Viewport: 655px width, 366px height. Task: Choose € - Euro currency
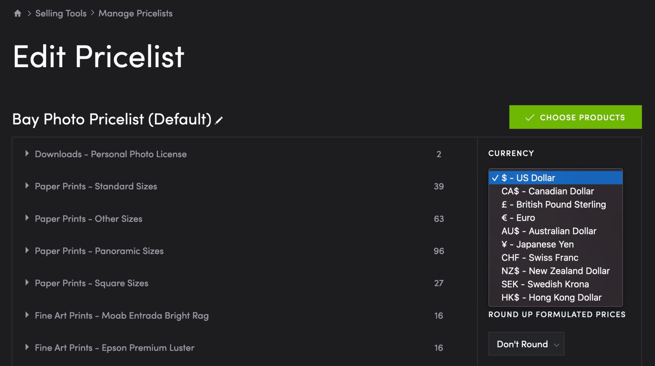coord(555,218)
